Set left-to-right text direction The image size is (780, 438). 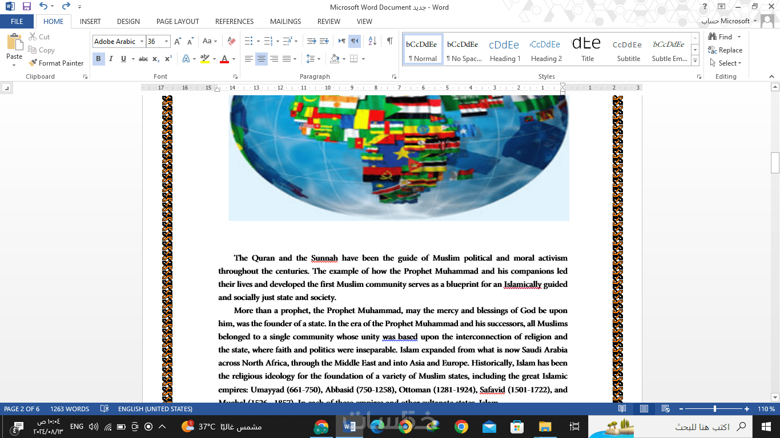pyautogui.click(x=342, y=42)
